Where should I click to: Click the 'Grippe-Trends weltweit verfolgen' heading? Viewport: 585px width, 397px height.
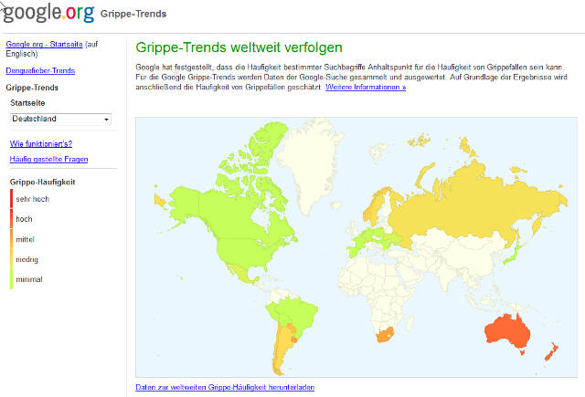click(239, 47)
